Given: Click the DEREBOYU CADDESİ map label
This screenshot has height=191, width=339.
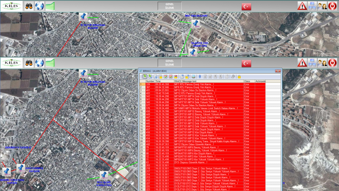Looking at the screenshot, I should [18, 147].
